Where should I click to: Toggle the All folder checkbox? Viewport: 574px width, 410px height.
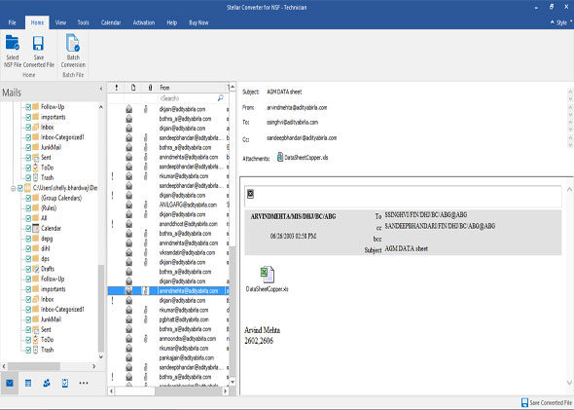click(x=28, y=218)
